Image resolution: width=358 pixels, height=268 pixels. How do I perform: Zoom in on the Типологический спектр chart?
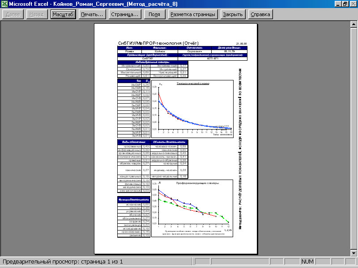tap(192, 108)
